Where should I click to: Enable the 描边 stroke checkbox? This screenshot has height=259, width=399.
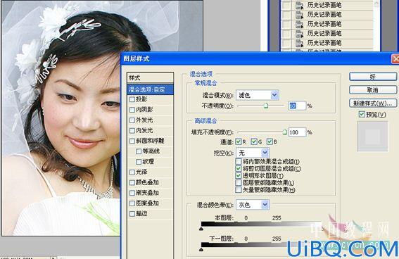tap(132, 214)
